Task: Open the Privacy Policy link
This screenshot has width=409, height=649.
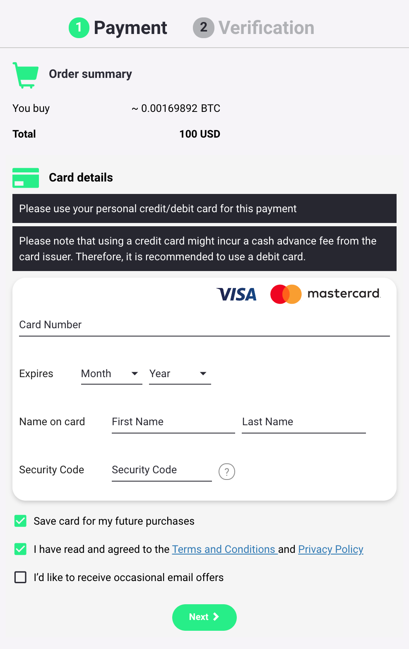Action: (x=331, y=549)
